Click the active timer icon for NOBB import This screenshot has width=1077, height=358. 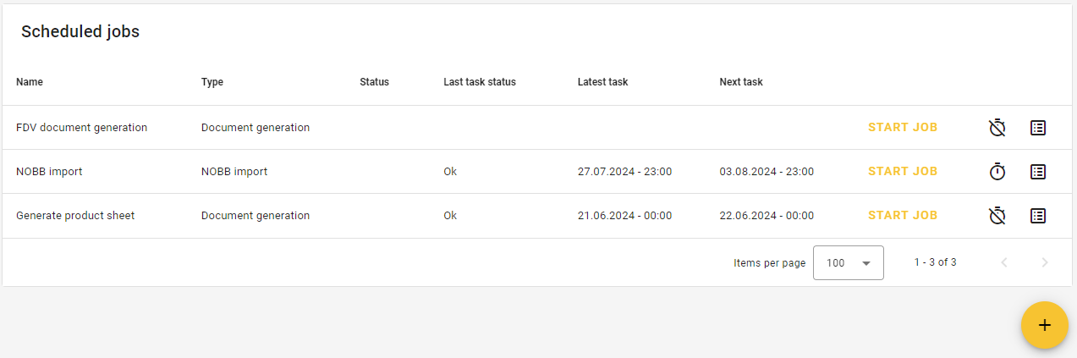pos(997,172)
